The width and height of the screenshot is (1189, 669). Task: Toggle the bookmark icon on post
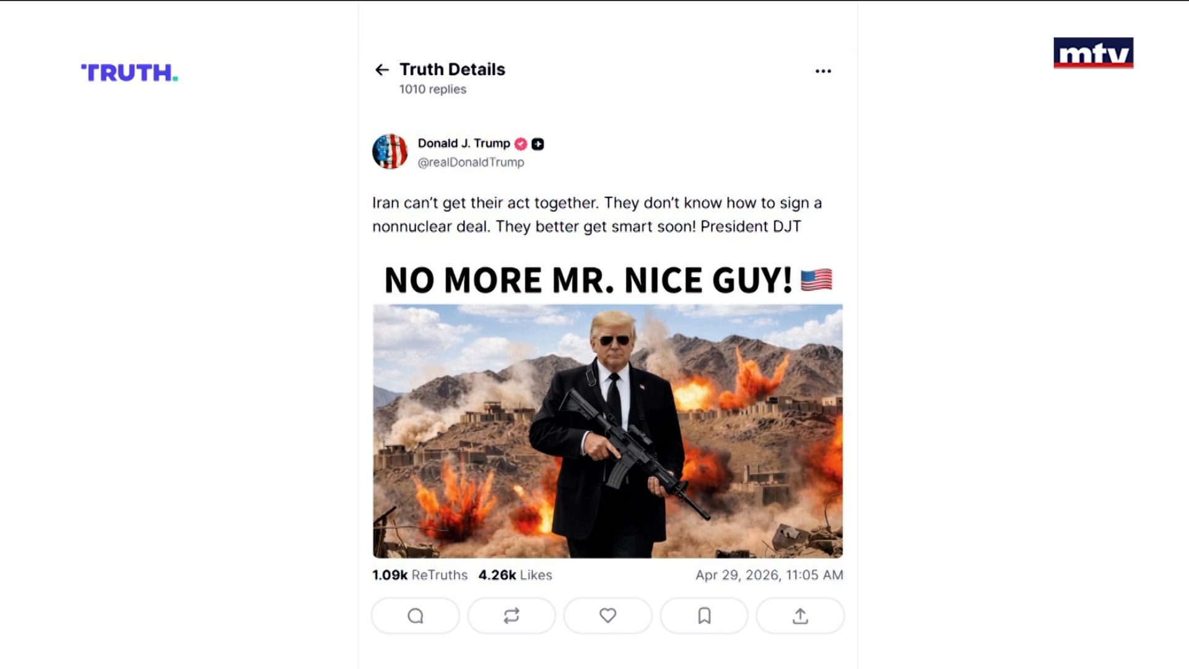[704, 616]
